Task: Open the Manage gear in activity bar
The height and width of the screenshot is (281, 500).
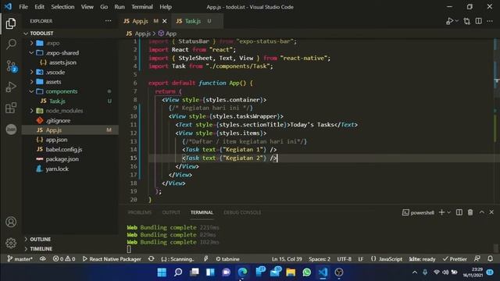Action: (11, 243)
